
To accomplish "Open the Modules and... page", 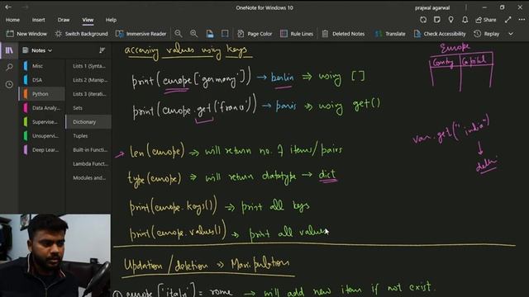I will coord(88,178).
